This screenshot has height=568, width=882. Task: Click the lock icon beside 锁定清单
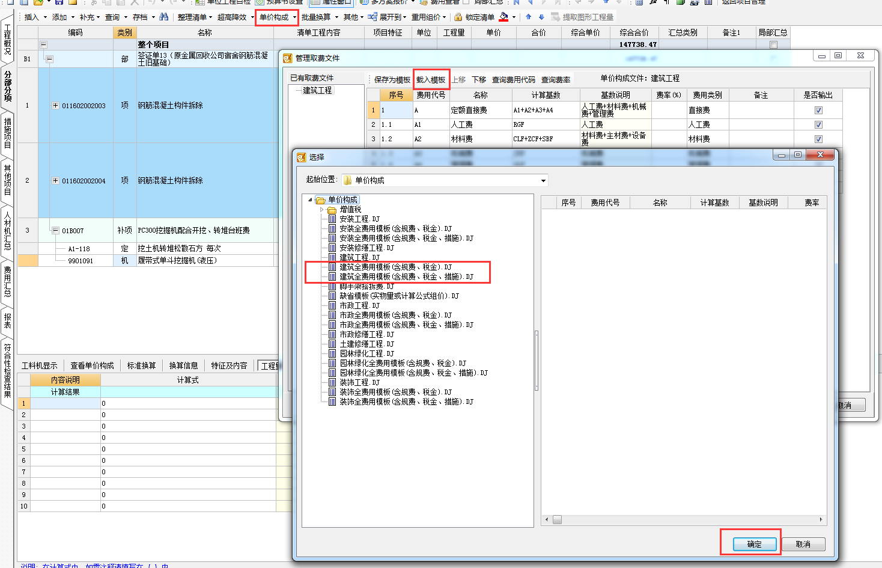(x=458, y=17)
